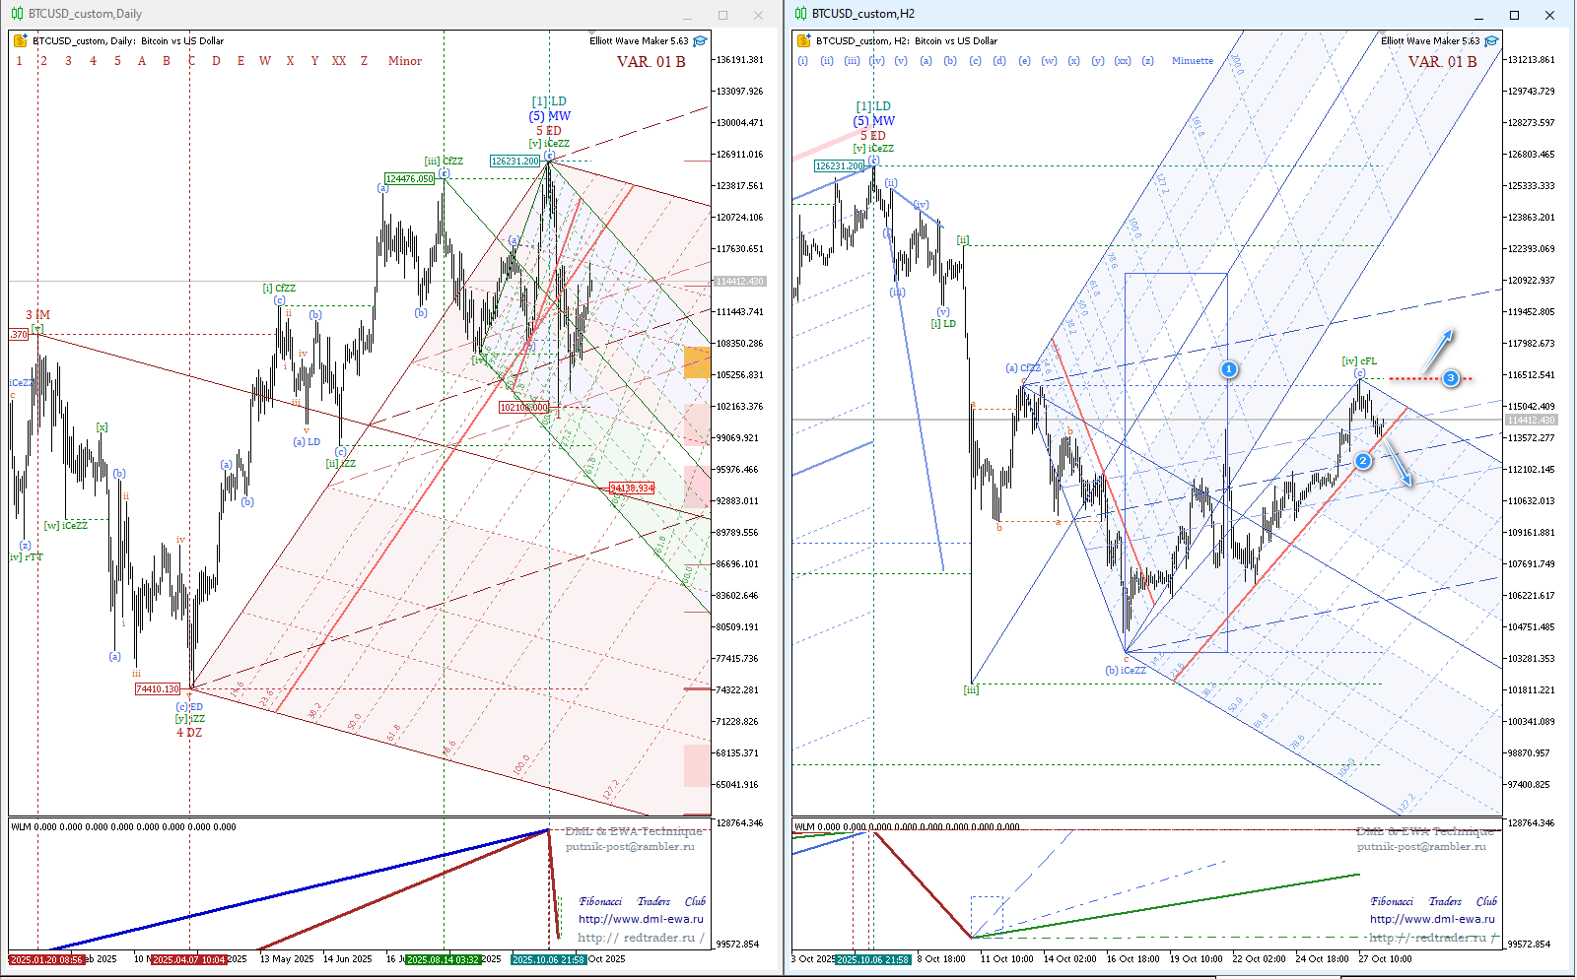The image size is (1577, 979).
Task: Click the 74410.130 price label on the Daily chart
Action: (x=158, y=689)
